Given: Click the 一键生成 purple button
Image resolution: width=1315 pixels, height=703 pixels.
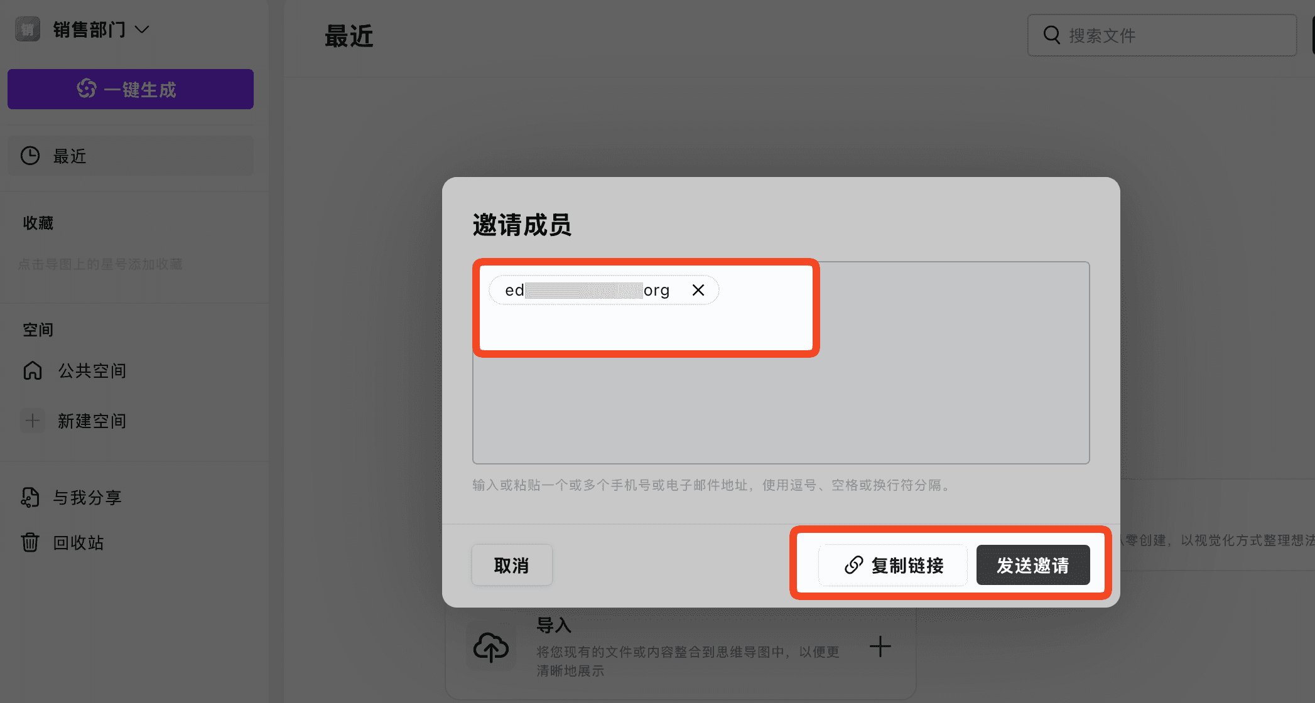Looking at the screenshot, I should (131, 89).
